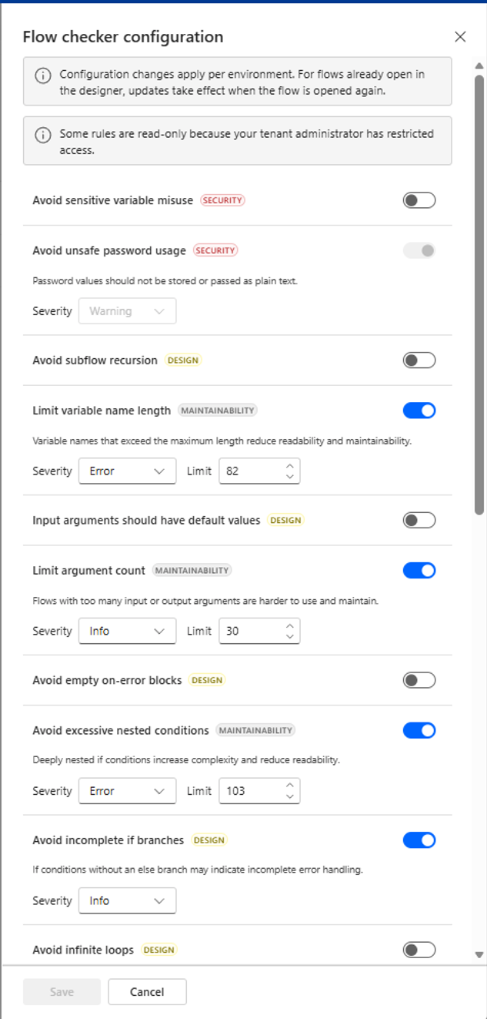Increase the variable name length limit
Screen dimensions: 487x1019
289,466
